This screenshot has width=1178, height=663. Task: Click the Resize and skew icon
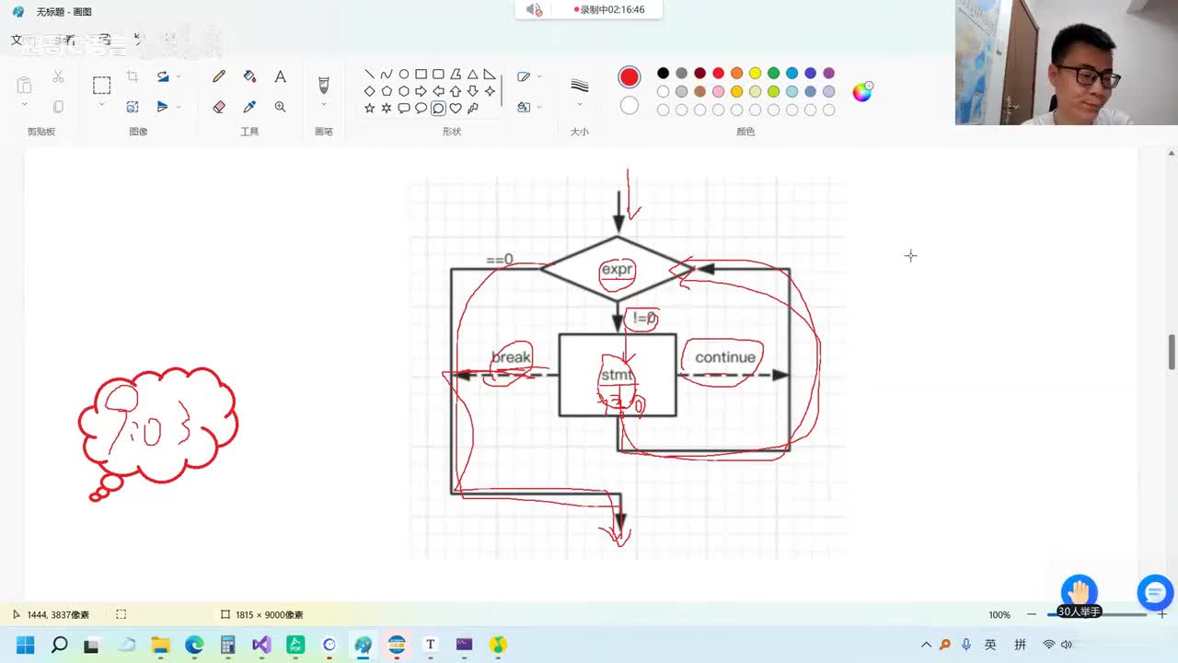pyautogui.click(x=133, y=107)
